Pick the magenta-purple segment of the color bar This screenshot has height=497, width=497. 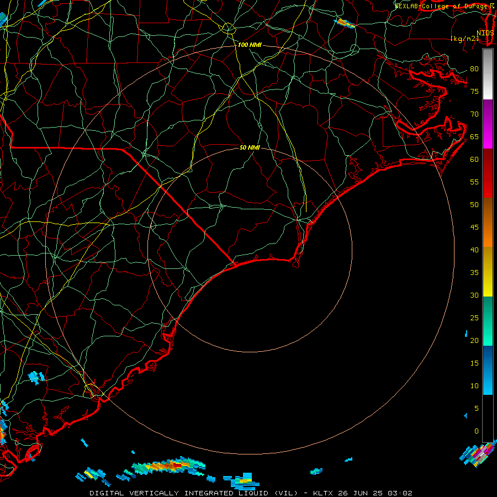coord(488,124)
